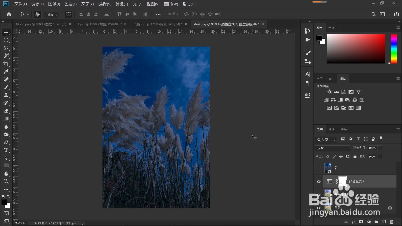The height and width of the screenshot is (226, 402).
Task: Expand the 填充 fill slider arrow
Action: point(380,157)
